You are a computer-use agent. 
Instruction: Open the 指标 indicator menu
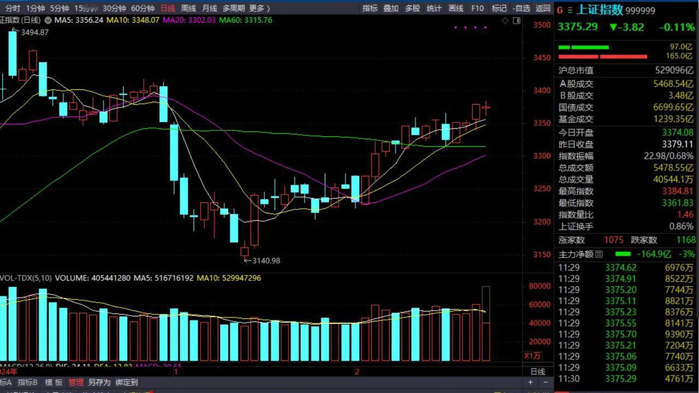click(x=370, y=8)
